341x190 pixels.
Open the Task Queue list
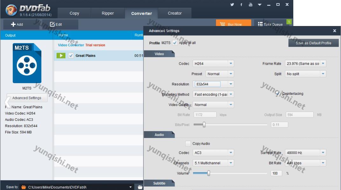[x=270, y=24]
